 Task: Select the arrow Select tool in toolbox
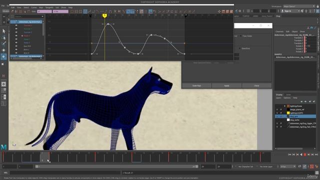(3, 31)
